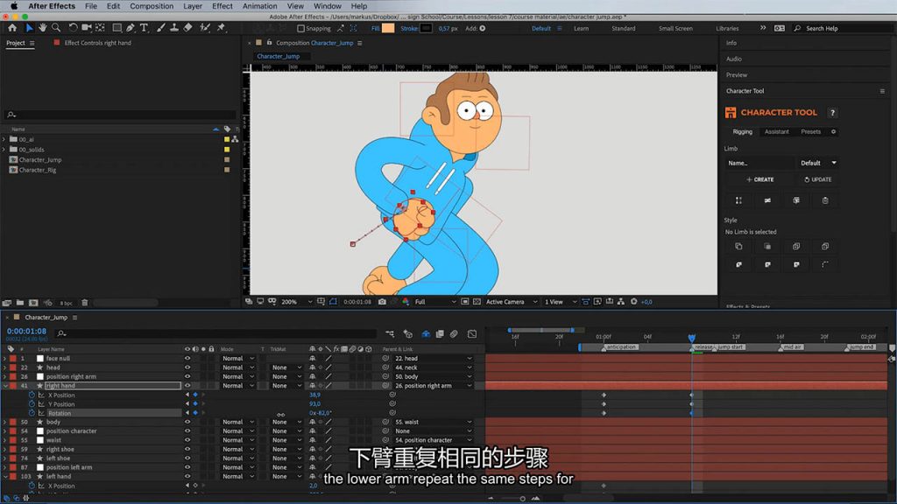Click the anticipation timeline marker
Screen dimensions: 897x504
pyautogui.click(x=620, y=346)
